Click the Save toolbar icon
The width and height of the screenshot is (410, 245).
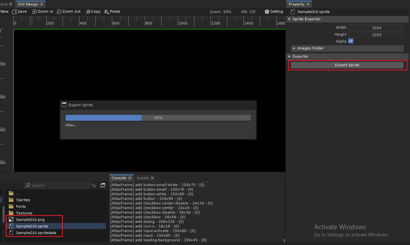coord(14,12)
